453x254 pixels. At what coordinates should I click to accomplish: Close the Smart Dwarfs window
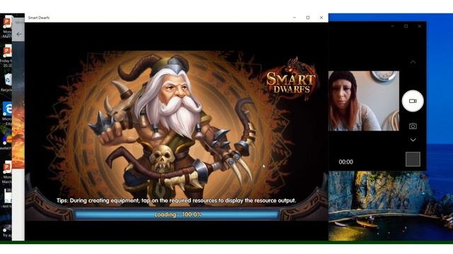(321, 18)
